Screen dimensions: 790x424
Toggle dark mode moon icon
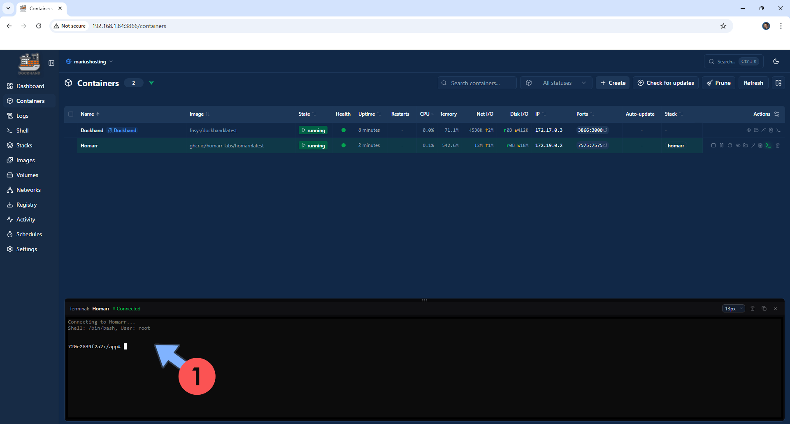[x=776, y=61]
